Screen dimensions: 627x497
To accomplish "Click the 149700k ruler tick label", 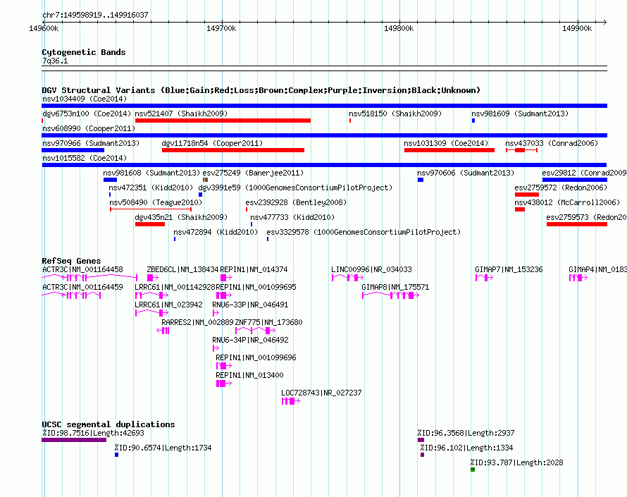I will 221,28.
